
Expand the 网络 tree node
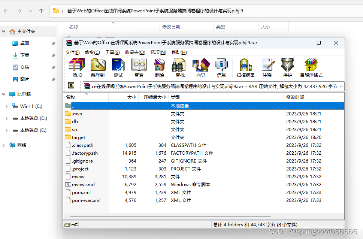tap(4, 145)
